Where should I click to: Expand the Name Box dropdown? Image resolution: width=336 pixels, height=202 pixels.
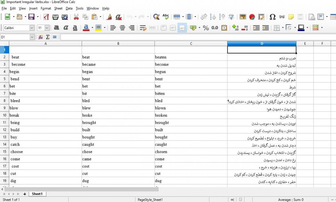32,37
